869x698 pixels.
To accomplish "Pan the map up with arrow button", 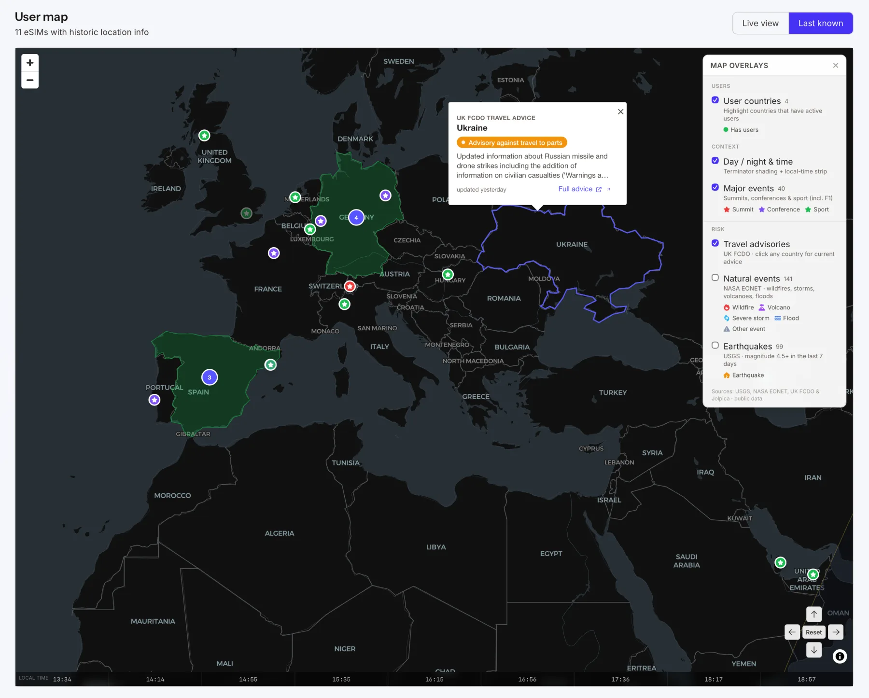I will pyautogui.click(x=814, y=614).
